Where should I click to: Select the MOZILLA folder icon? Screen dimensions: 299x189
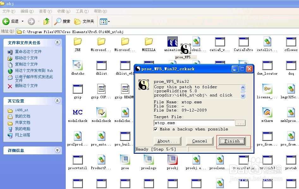pos(149,42)
